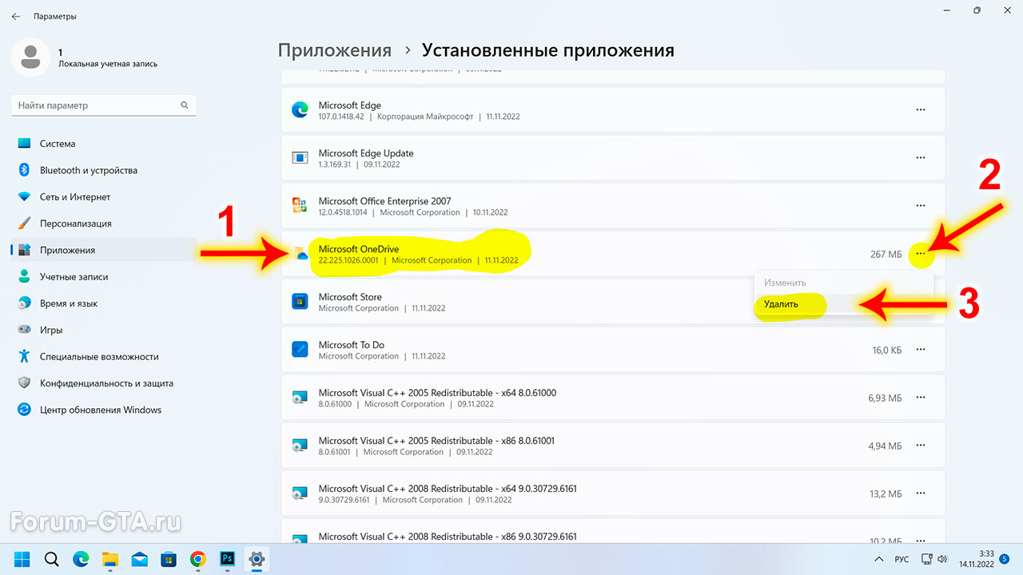Choose Удалить in the context menu

click(843, 304)
